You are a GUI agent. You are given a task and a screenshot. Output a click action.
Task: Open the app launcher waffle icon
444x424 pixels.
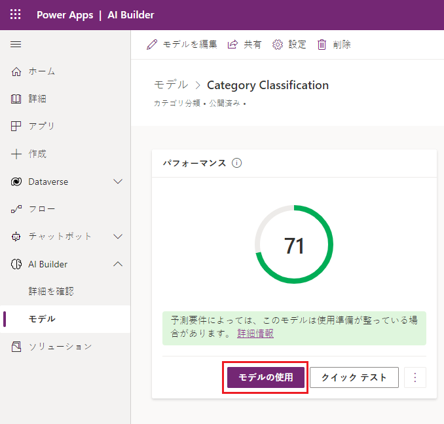15,14
